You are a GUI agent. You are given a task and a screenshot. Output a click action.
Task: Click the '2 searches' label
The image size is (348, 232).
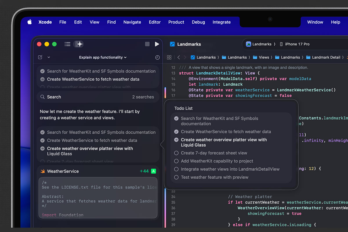coord(143,97)
